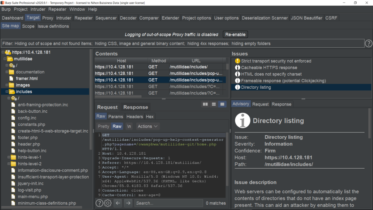
Task: Open the Scope sub-tab
Action: (x=28, y=26)
